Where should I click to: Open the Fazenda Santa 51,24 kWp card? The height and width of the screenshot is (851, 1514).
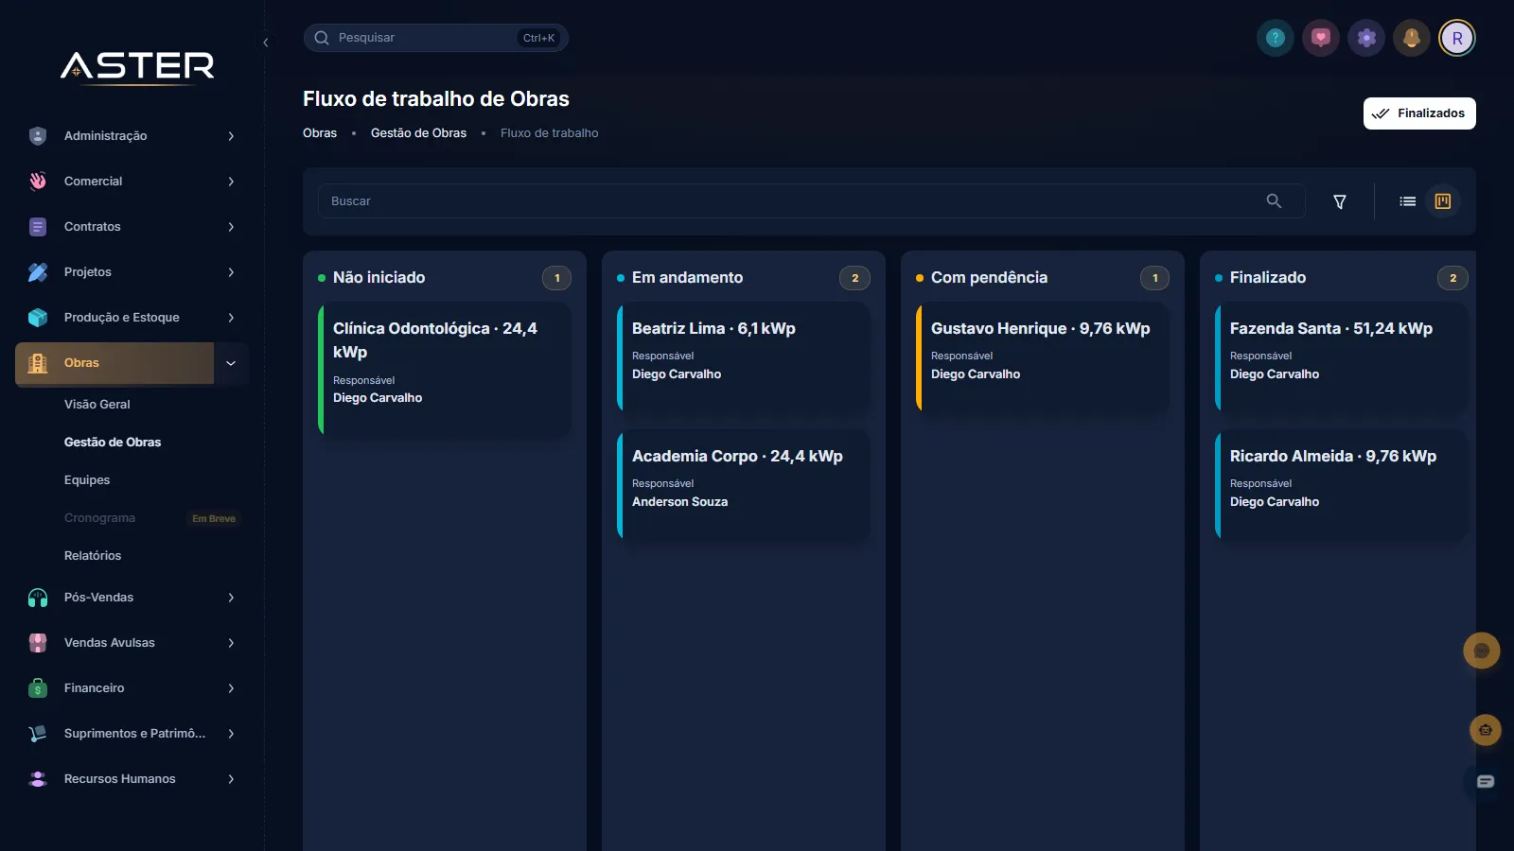1342,356
